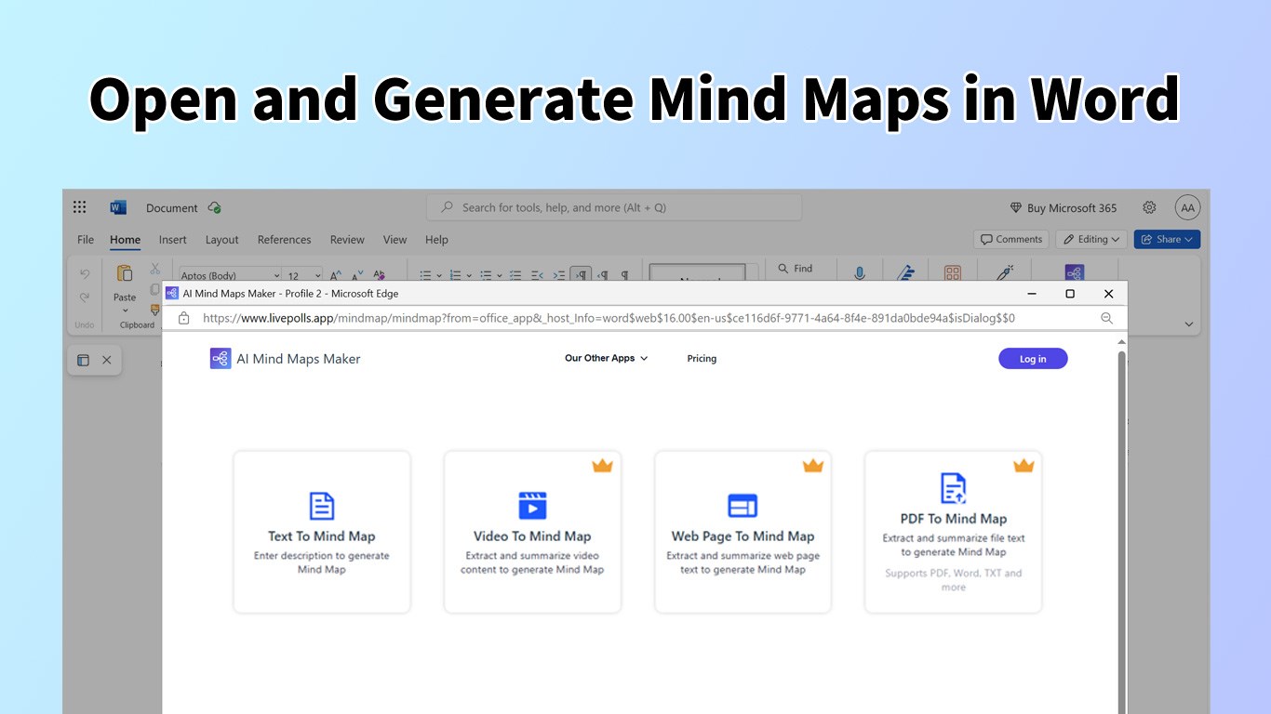Click the Paste clipboard icon
Viewport: 1271px width, 714px height.
[x=125, y=273]
